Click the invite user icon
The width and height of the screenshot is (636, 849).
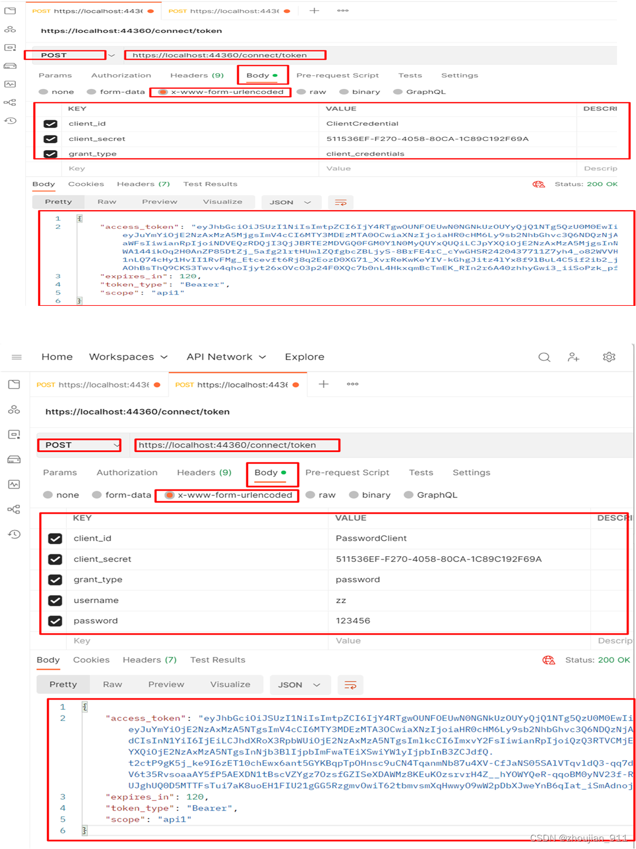(574, 357)
